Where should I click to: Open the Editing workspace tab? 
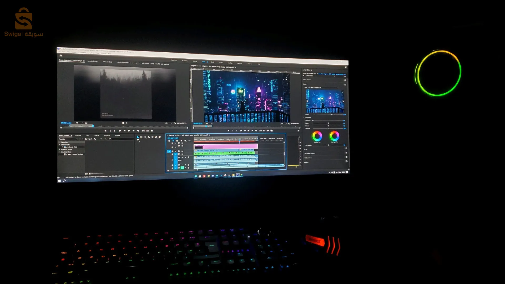195,61
